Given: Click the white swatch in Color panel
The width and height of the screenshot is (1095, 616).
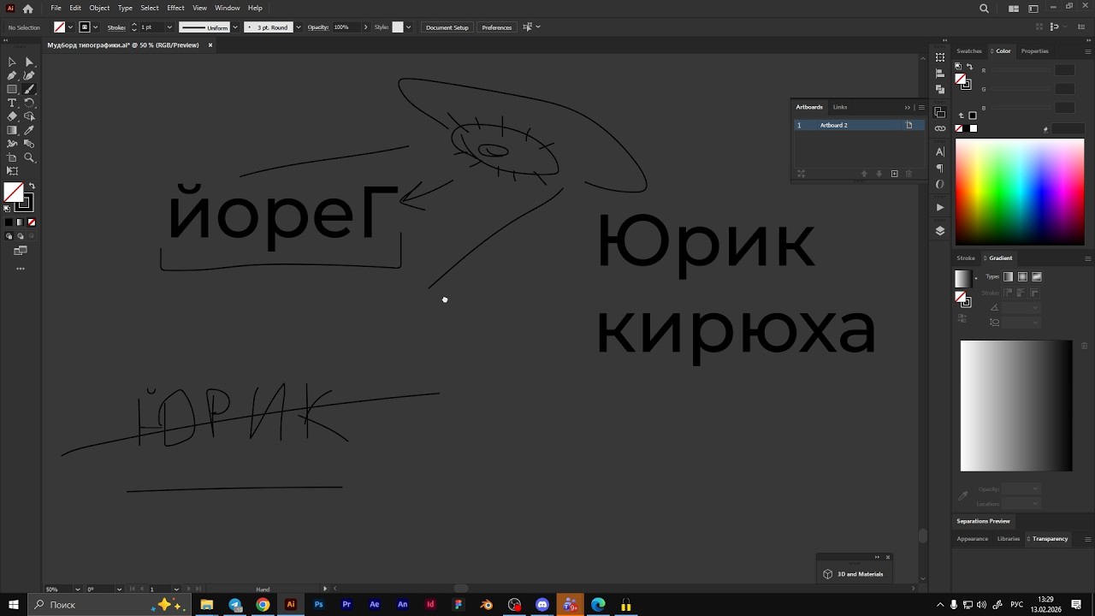Looking at the screenshot, I should coord(974,128).
